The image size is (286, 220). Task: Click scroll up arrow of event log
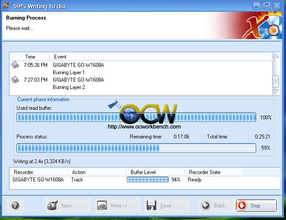(276, 56)
